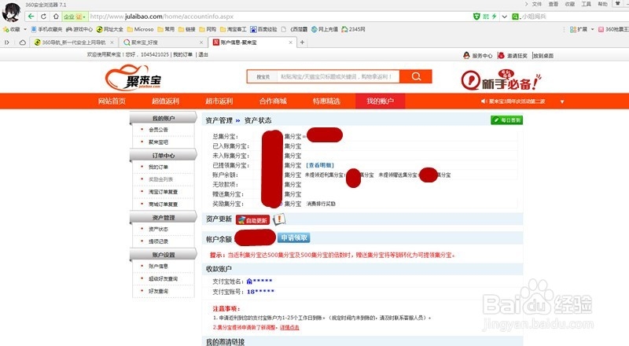Click the 退出 logout link
This screenshot has height=346, width=629.
[x=204, y=54]
